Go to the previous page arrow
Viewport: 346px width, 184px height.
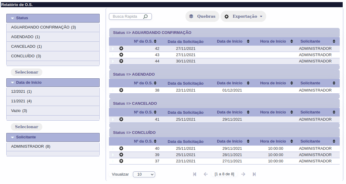206,174
